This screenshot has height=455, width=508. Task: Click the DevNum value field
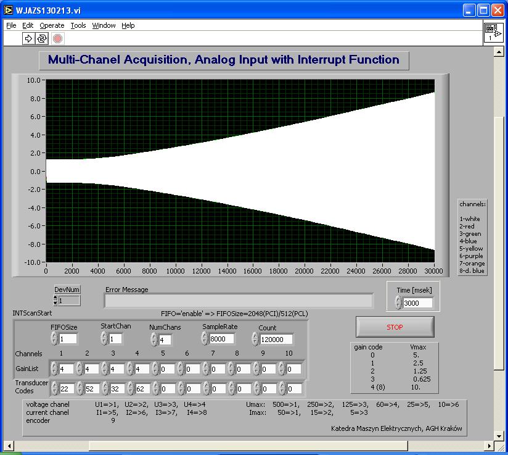(x=69, y=300)
